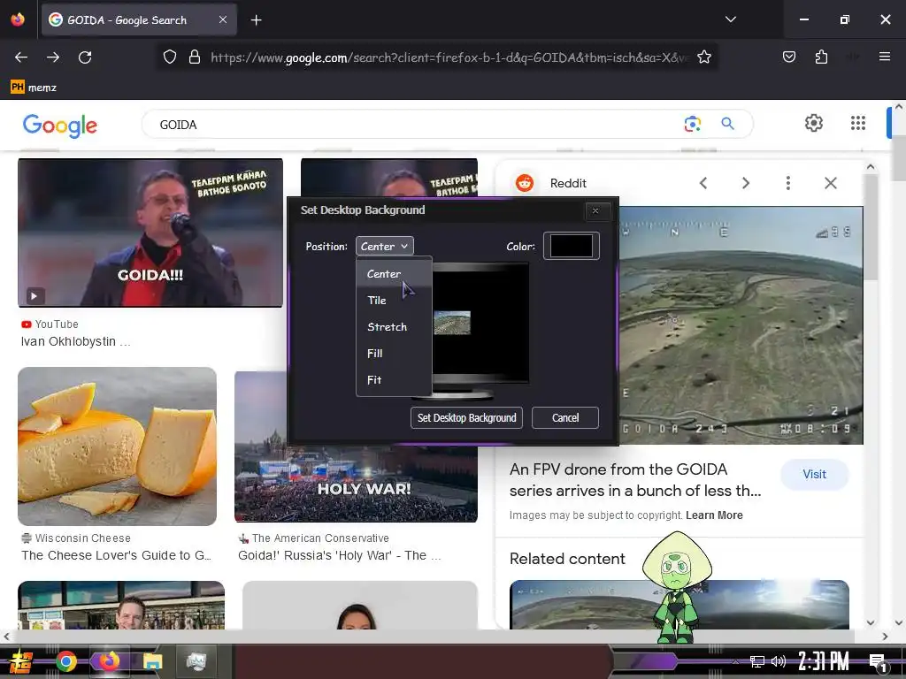Open the Firefox extensions menu
The height and width of the screenshot is (679, 906).
821,57
